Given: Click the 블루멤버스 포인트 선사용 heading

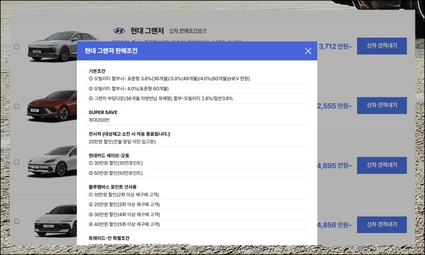Looking at the screenshot, I should (113, 187).
